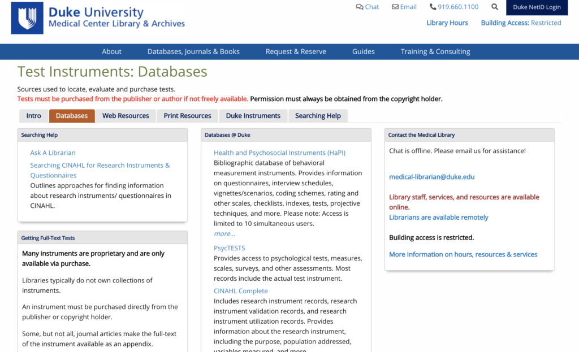Open the Request & Reserve menu
Image resolution: width=579 pixels, height=352 pixels.
coord(296,51)
